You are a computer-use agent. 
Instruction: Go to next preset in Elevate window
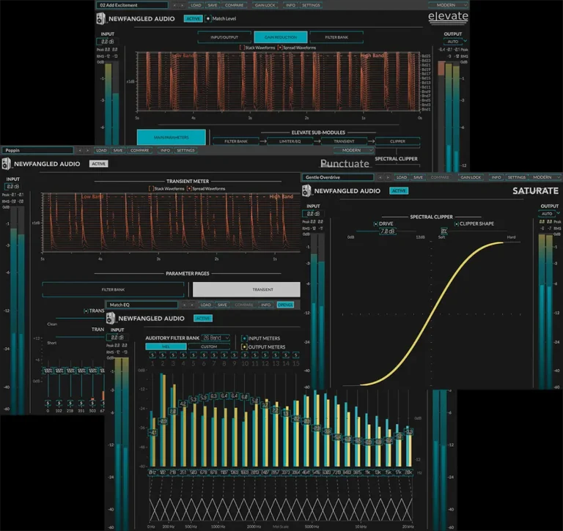(x=182, y=5)
